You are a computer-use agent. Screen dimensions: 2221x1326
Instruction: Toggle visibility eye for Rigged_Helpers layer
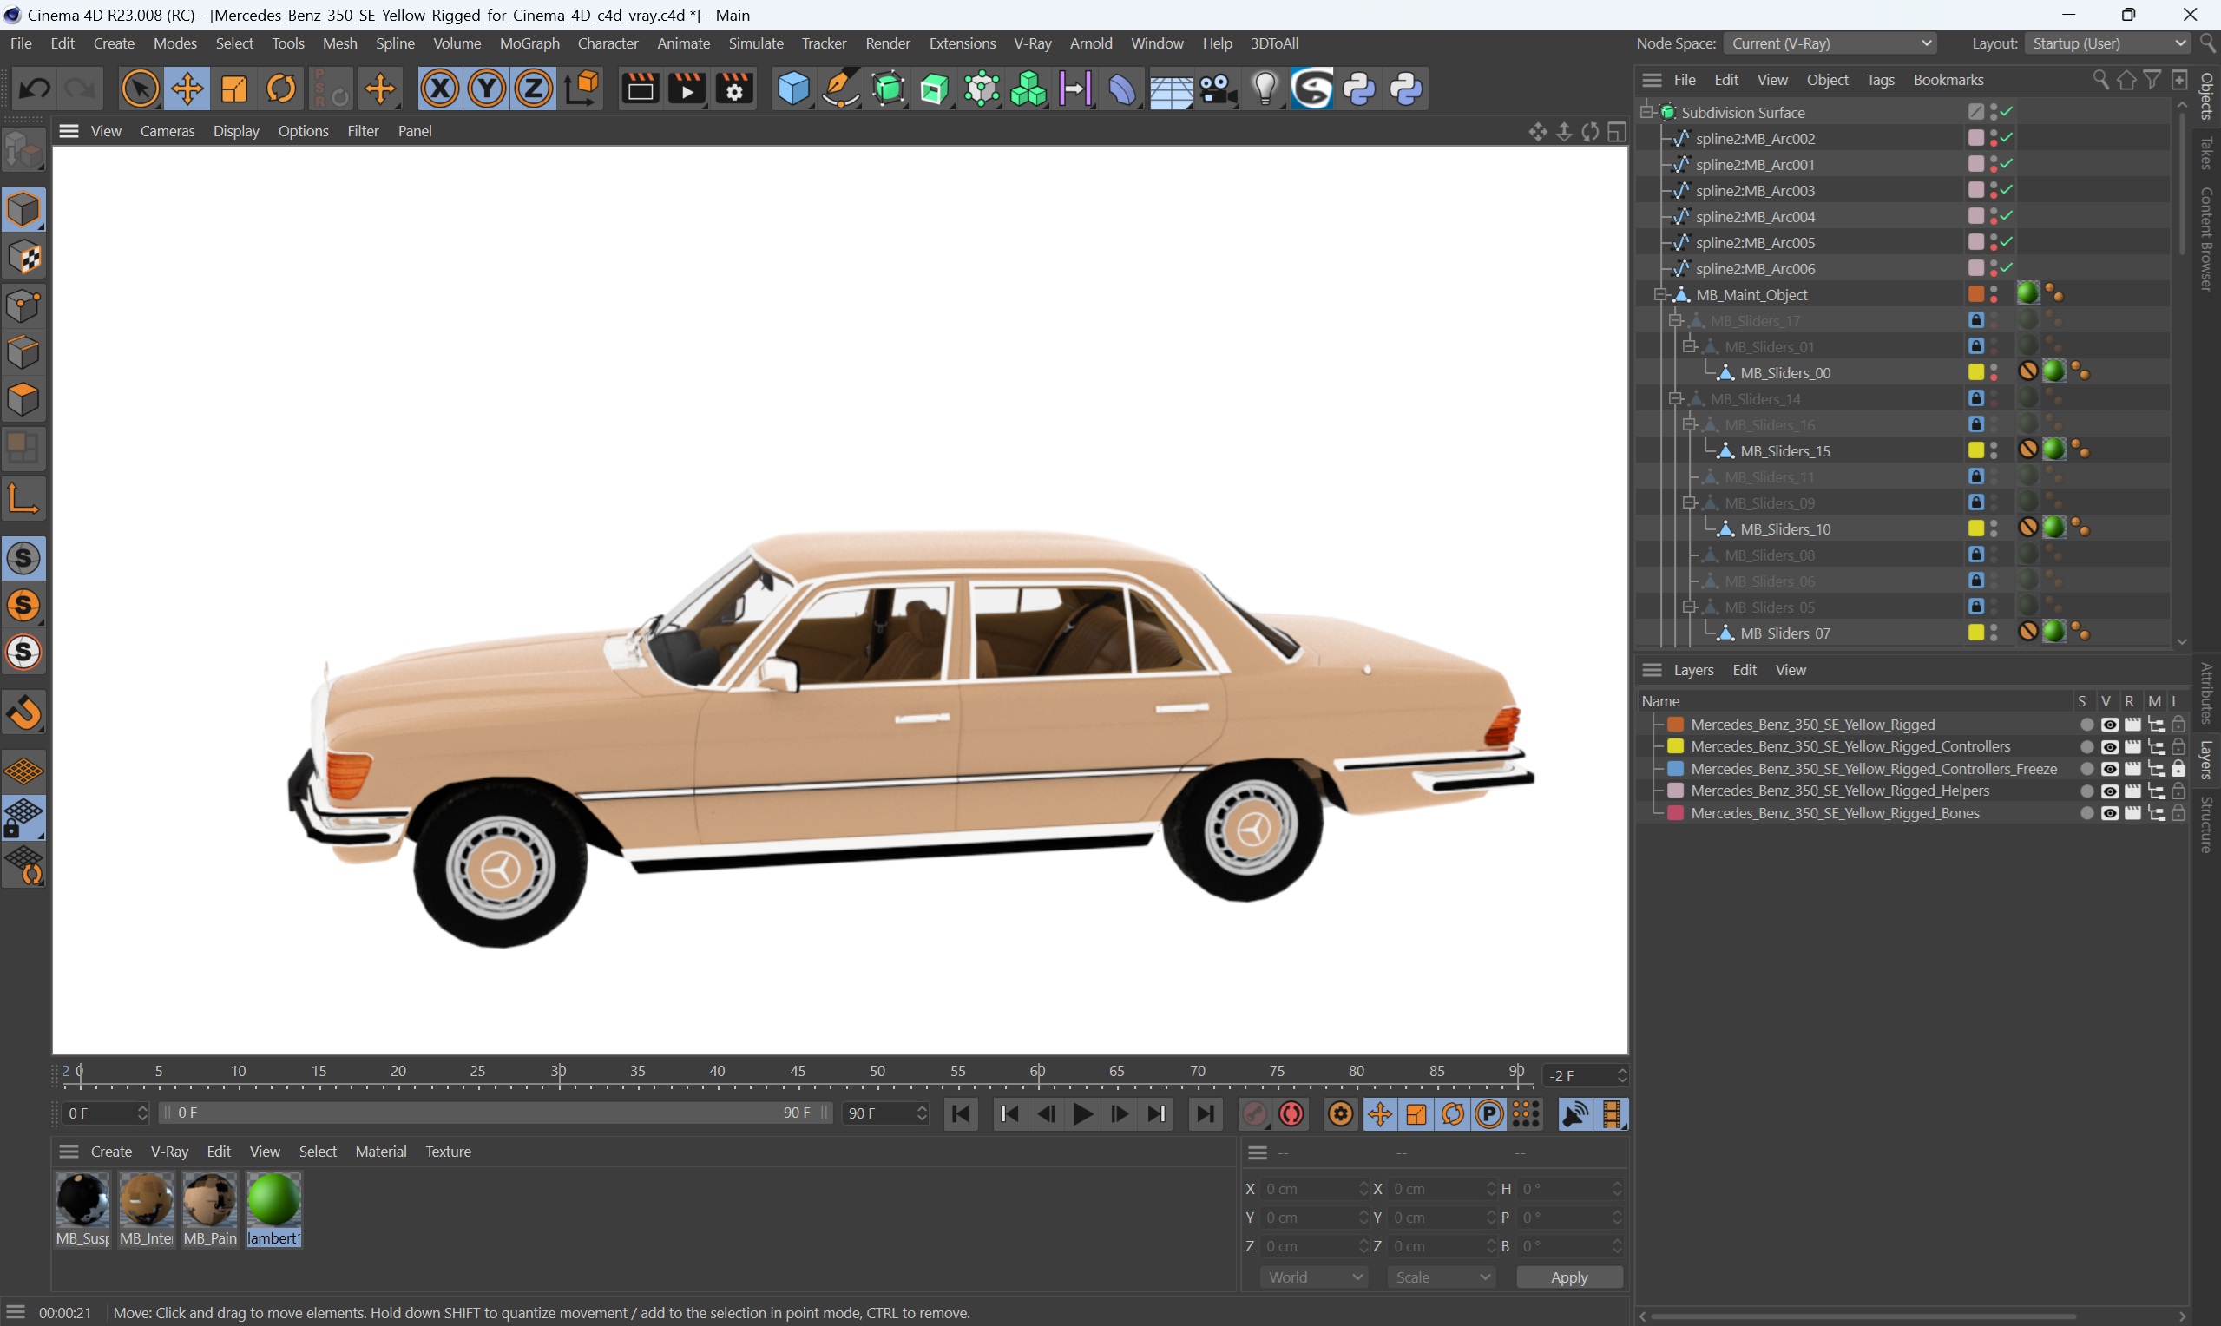(x=2109, y=791)
